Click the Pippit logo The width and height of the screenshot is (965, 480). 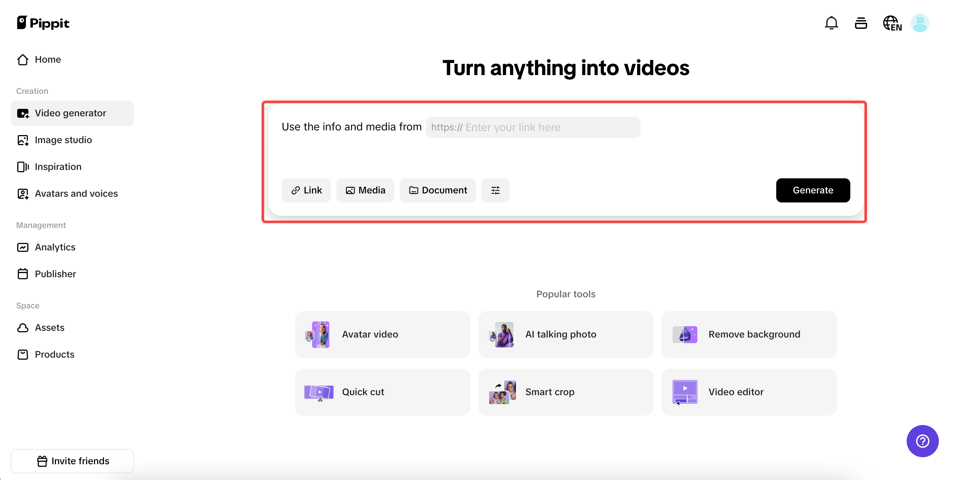pyautogui.click(x=43, y=22)
